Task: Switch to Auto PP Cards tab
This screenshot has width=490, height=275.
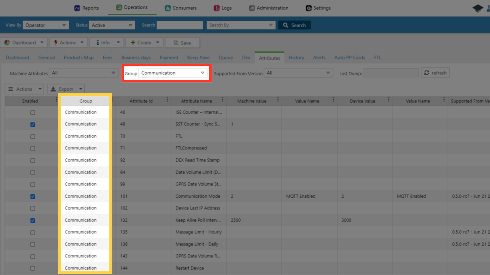Action: pyautogui.click(x=350, y=58)
